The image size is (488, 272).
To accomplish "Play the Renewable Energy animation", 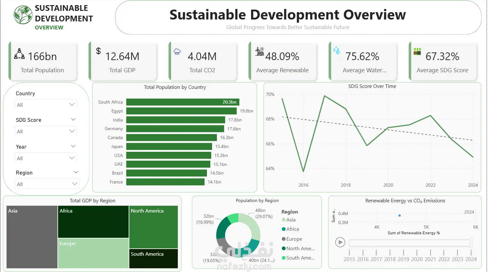I will 340,243.
